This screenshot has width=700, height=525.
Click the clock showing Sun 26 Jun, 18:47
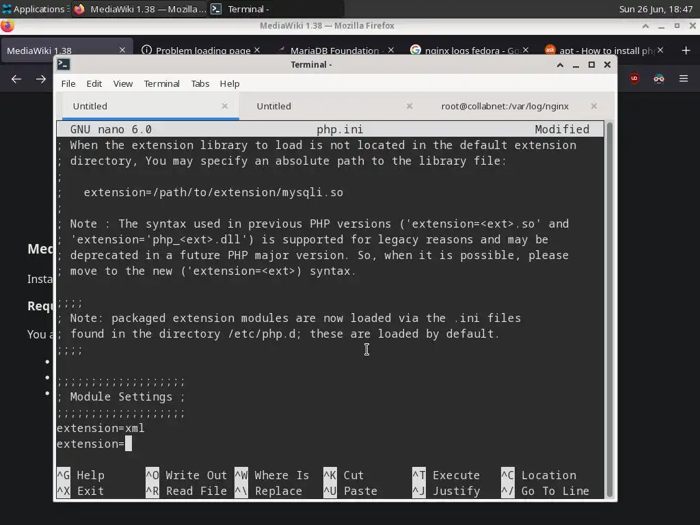pos(656,9)
